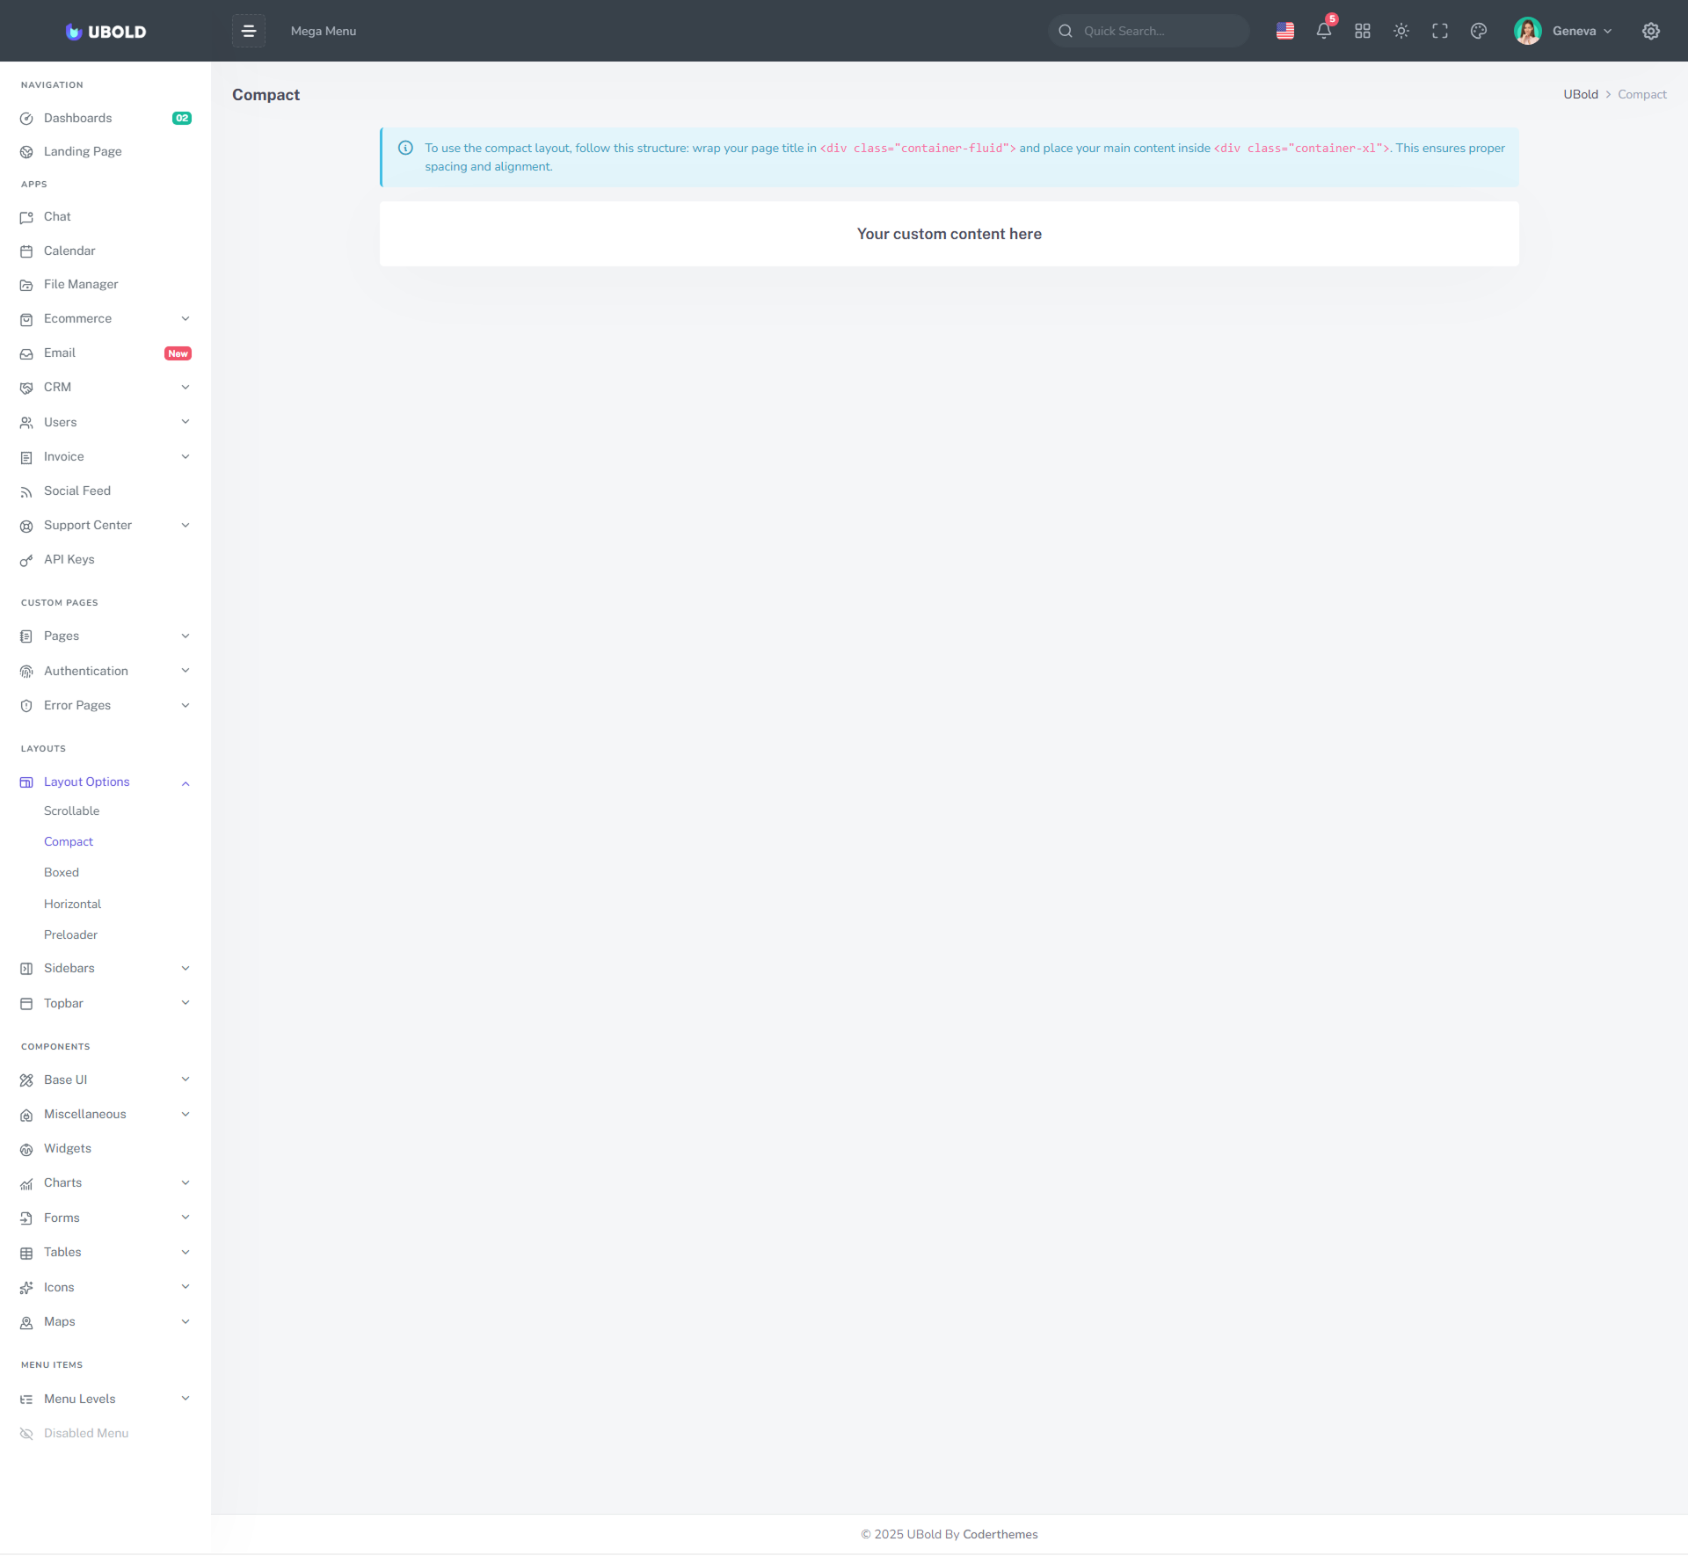
Task: Expand the Support Center chevron
Action: (x=186, y=525)
